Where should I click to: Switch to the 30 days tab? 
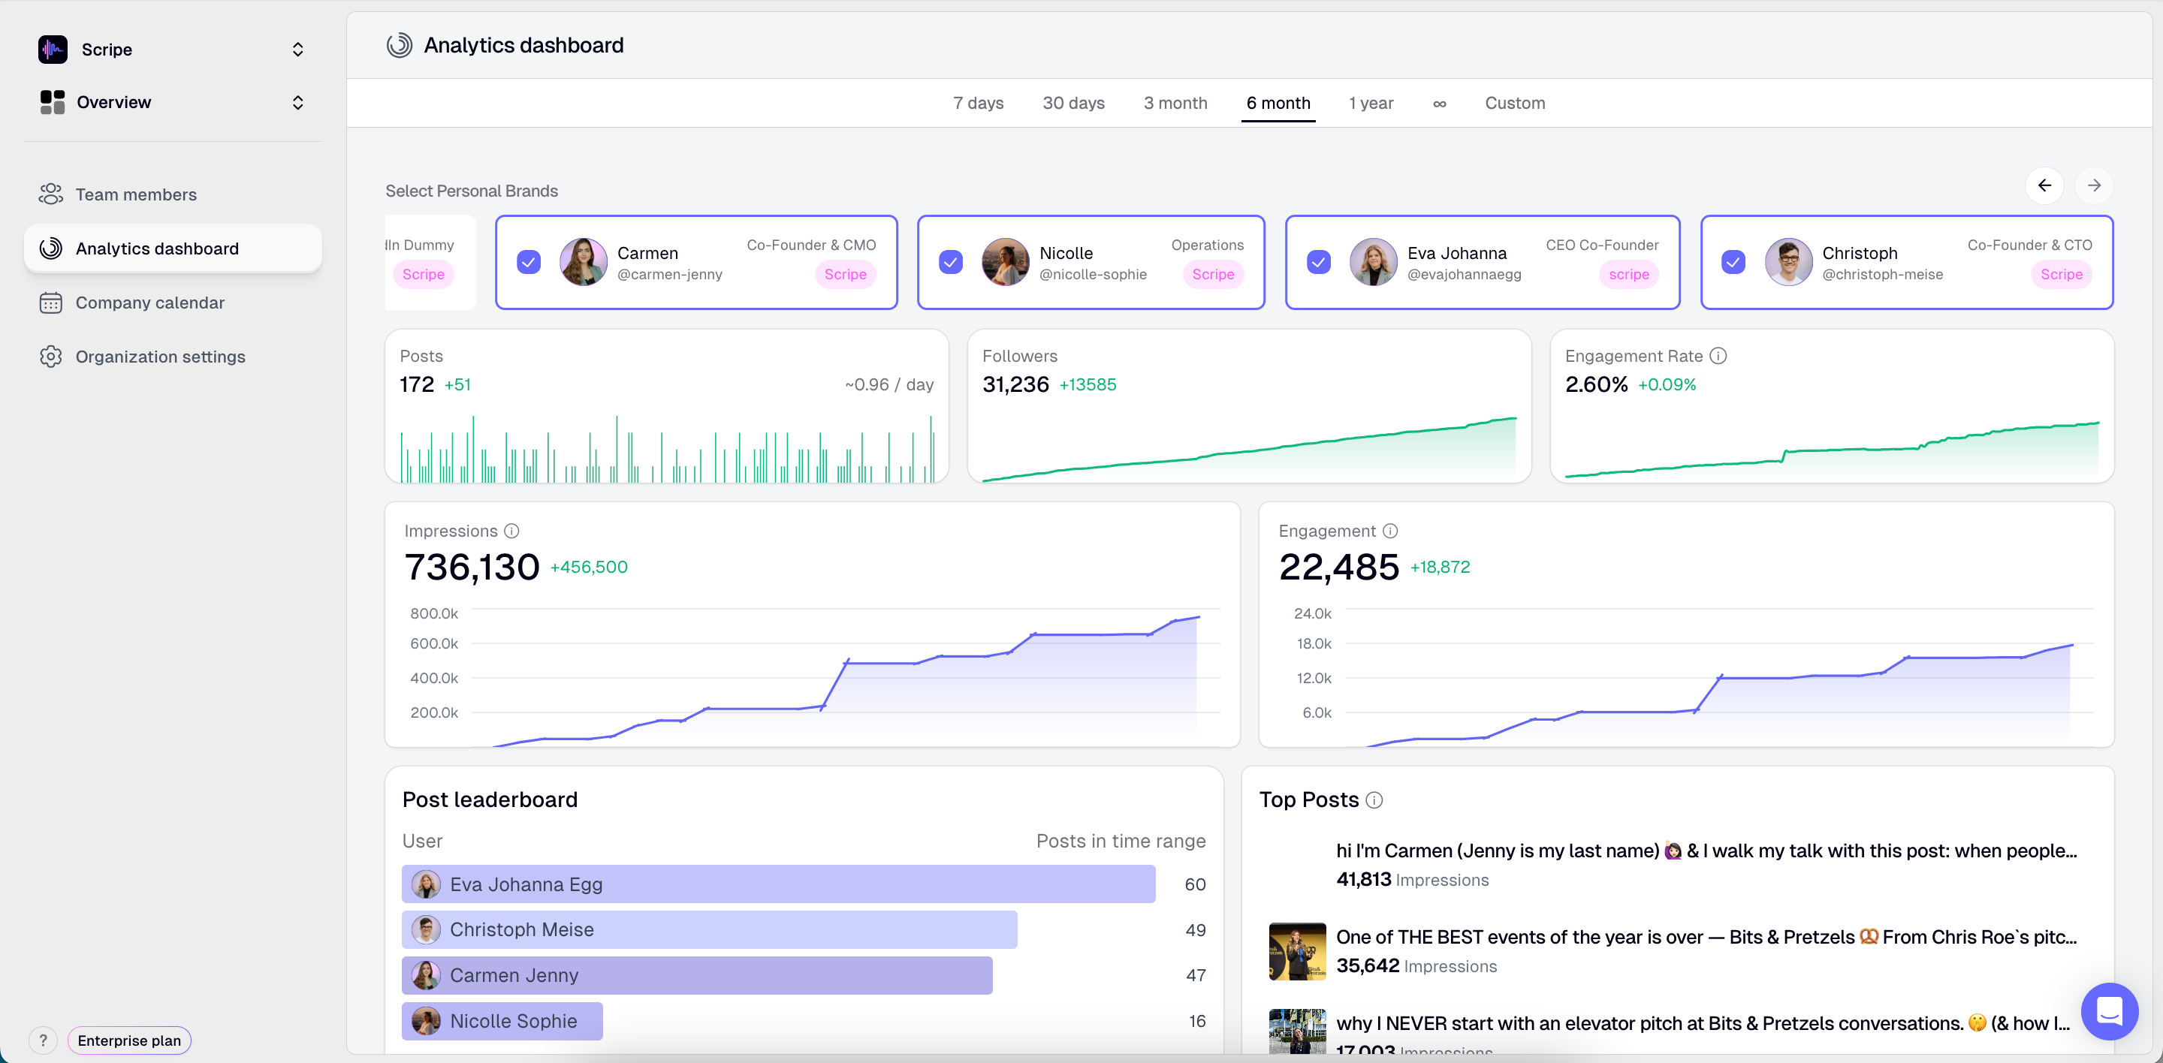pyautogui.click(x=1073, y=103)
